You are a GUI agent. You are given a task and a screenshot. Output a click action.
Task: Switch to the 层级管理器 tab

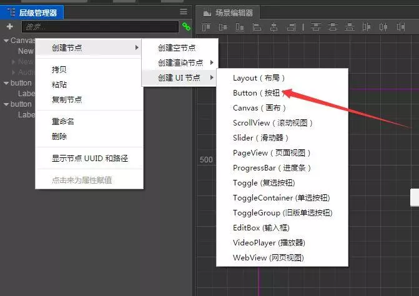[32, 12]
